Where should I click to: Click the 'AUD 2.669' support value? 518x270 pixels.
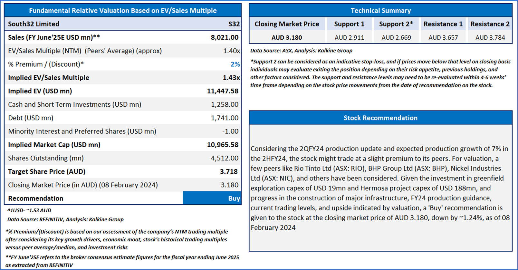396,37
